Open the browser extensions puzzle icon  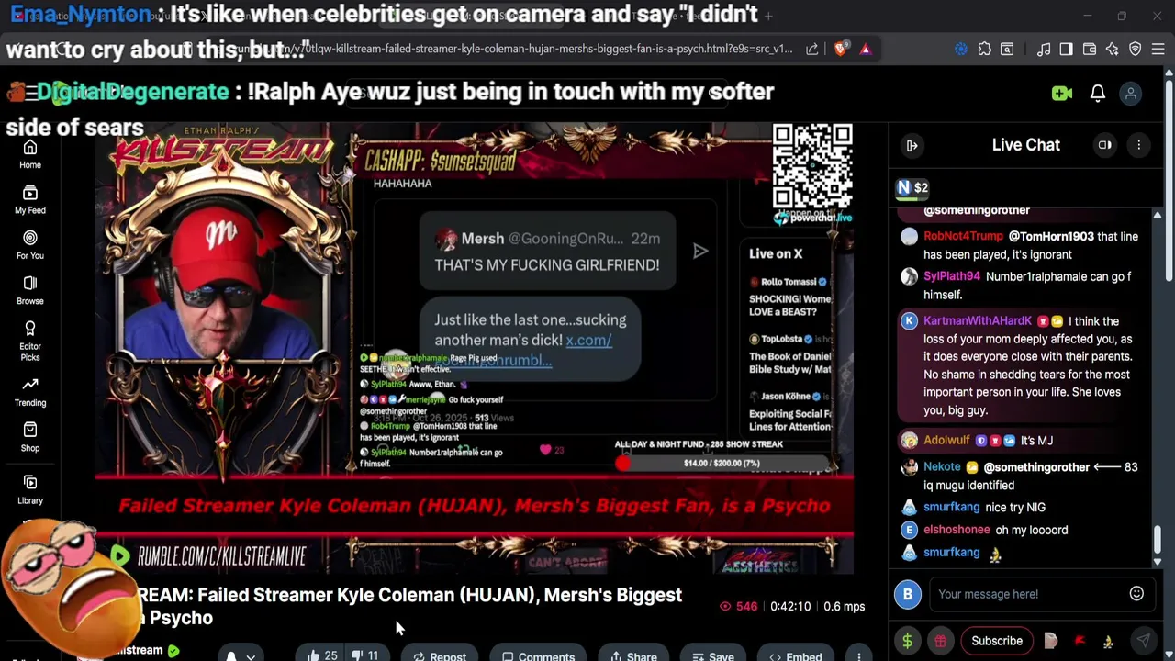tap(984, 49)
